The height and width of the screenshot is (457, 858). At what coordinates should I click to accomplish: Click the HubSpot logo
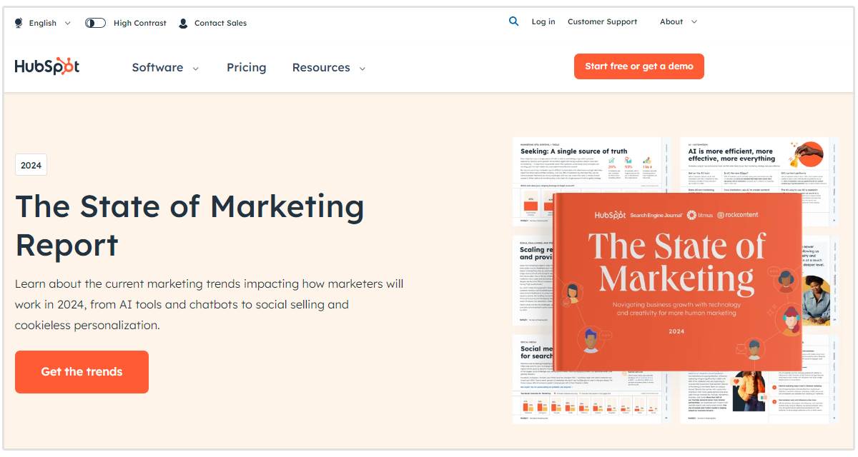[x=47, y=66]
